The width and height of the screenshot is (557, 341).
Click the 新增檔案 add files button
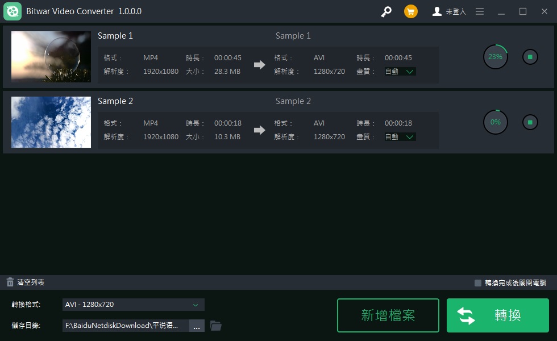coord(388,315)
